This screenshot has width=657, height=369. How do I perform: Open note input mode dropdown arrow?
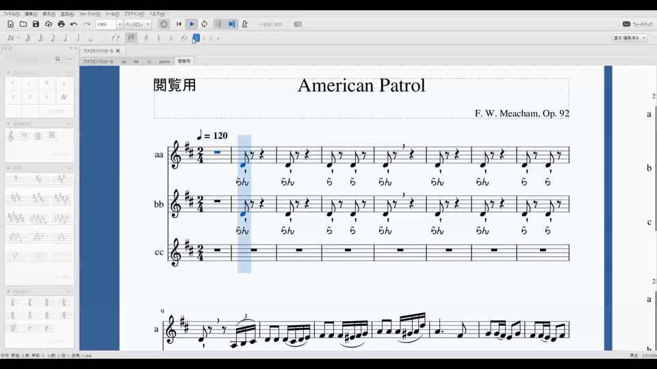(x=18, y=38)
